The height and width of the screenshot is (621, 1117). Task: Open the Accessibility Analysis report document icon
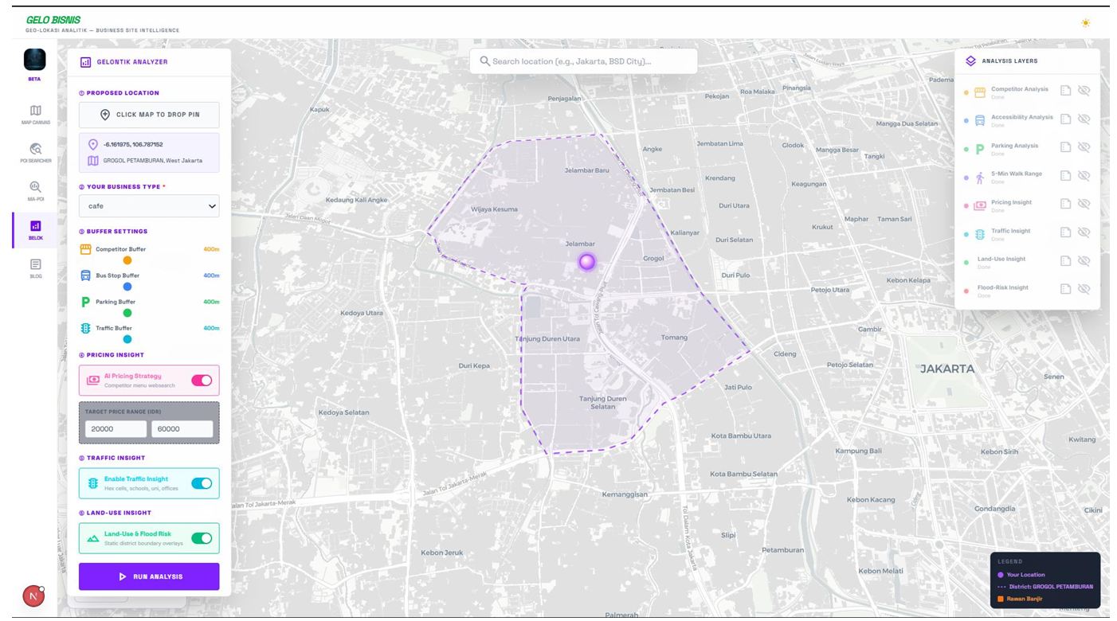[1065, 119]
